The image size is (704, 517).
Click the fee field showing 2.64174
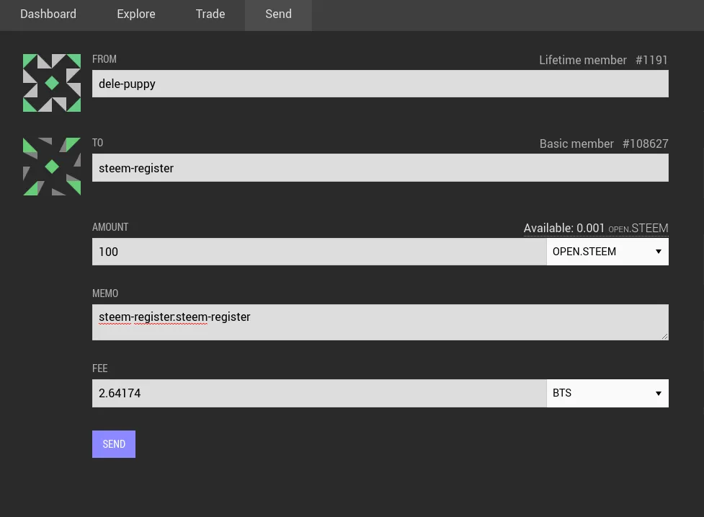pyautogui.click(x=318, y=393)
